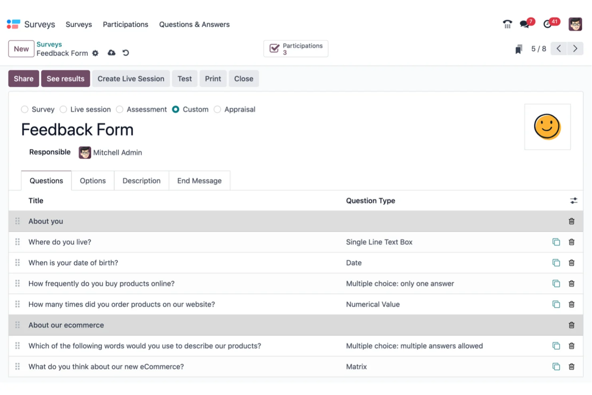
Task: Open the Responsible field Mitchell Admin dropdown
Action: 118,153
